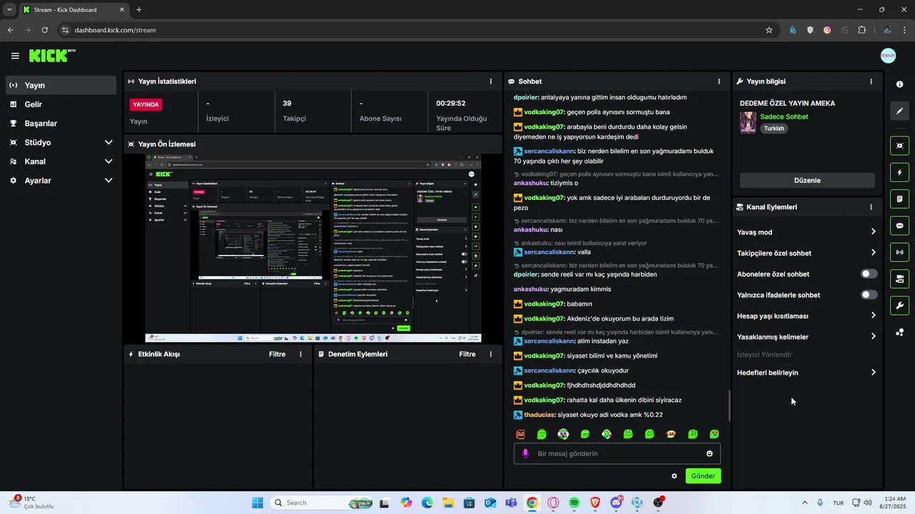The height and width of the screenshot is (514, 915).
Task: Click the Bir mesaj gönderin input field
Action: click(x=617, y=453)
